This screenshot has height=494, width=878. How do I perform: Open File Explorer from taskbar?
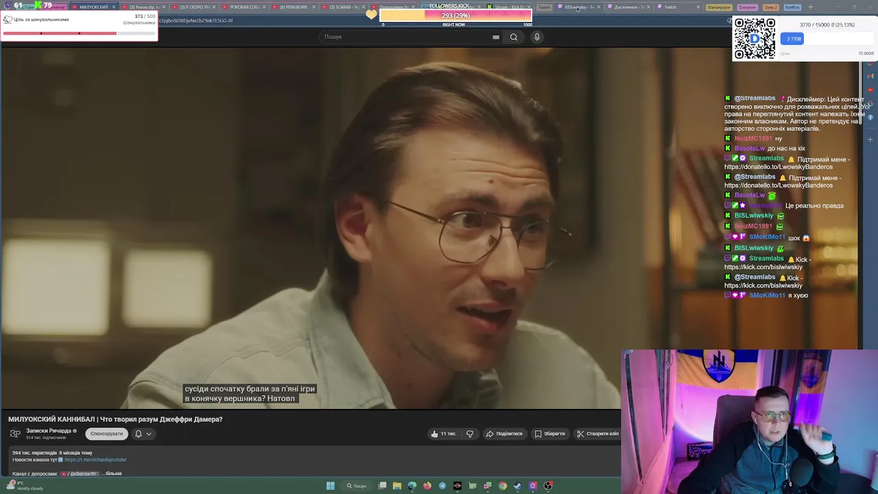click(x=397, y=486)
